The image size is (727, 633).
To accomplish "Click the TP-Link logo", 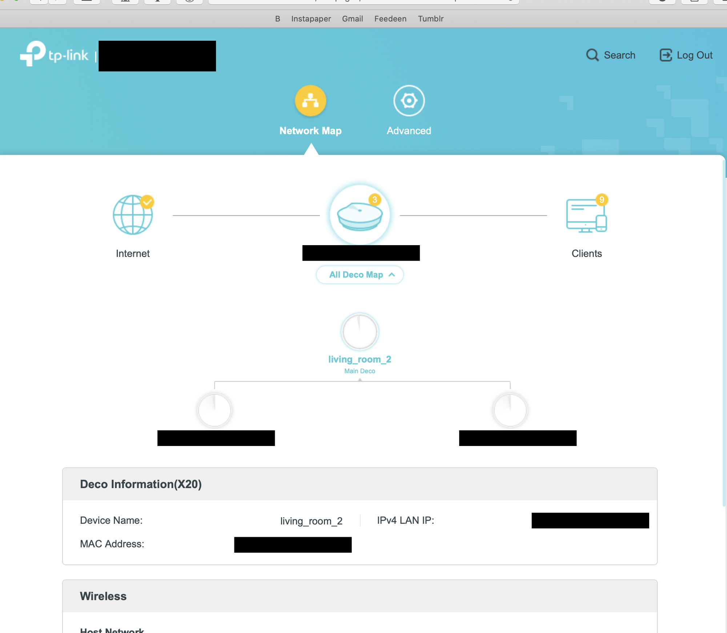I will 54,54.
